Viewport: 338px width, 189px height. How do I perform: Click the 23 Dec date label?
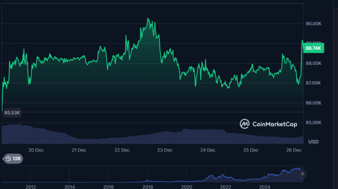click(165, 150)
